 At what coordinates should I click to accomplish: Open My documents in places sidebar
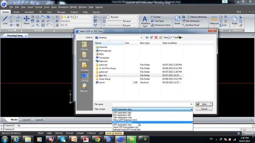[84, 56]
